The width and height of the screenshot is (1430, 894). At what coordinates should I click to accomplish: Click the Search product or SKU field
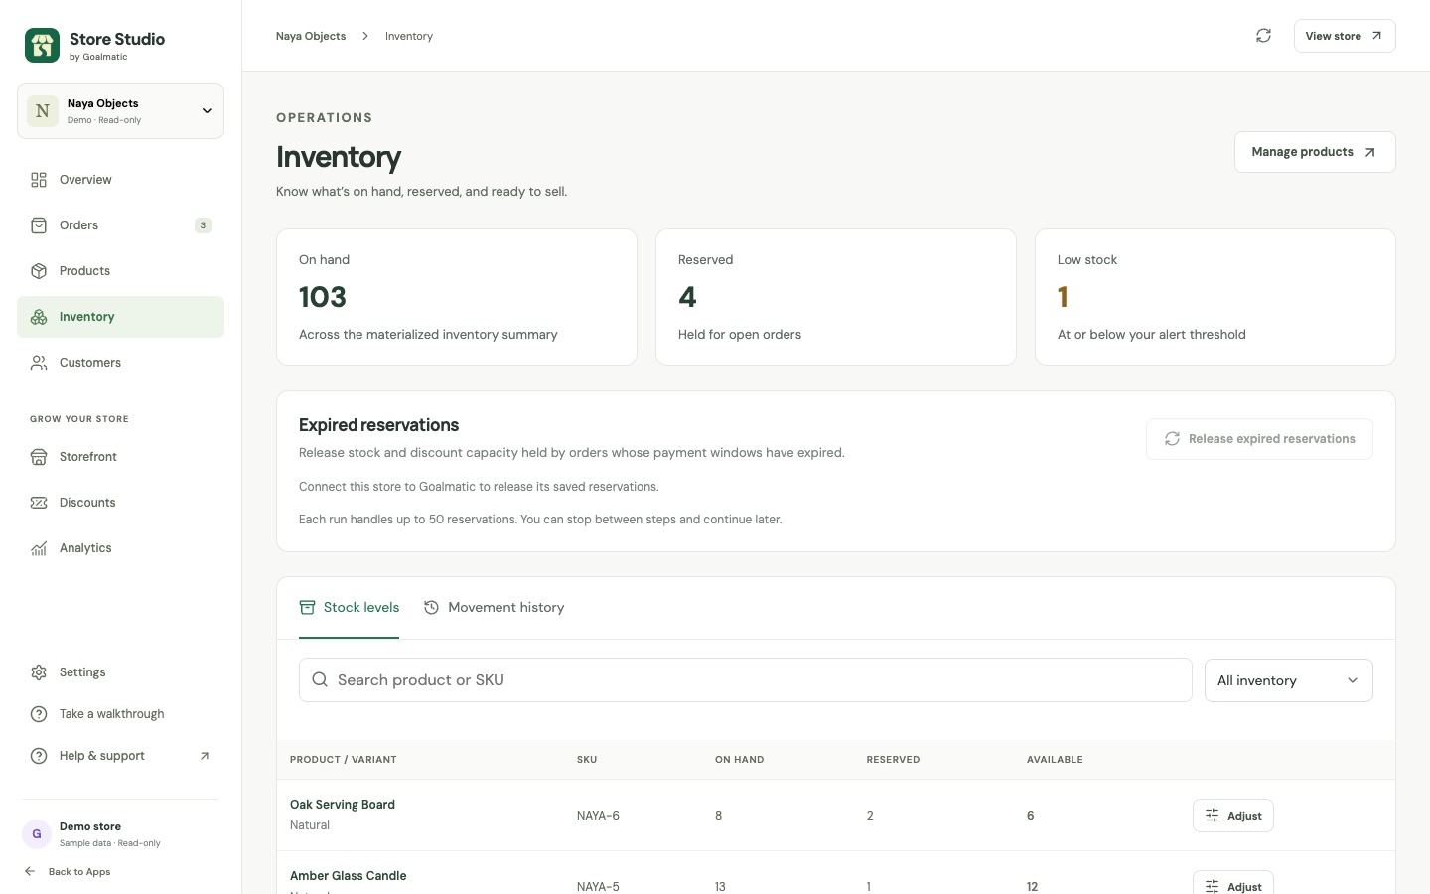click(x=745, y=680)
